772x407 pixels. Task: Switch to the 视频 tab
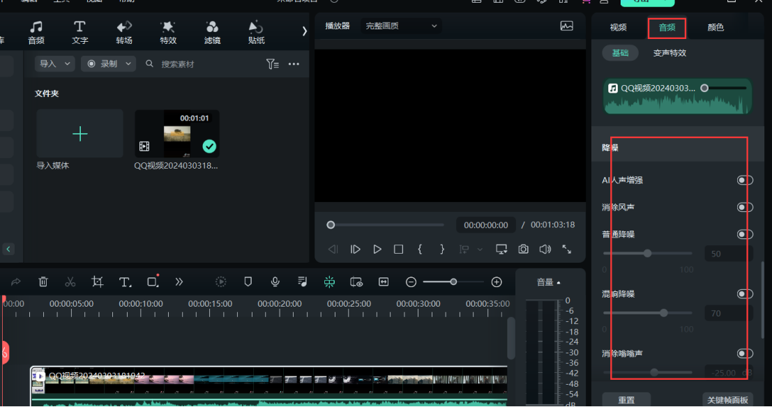[618, 28]
